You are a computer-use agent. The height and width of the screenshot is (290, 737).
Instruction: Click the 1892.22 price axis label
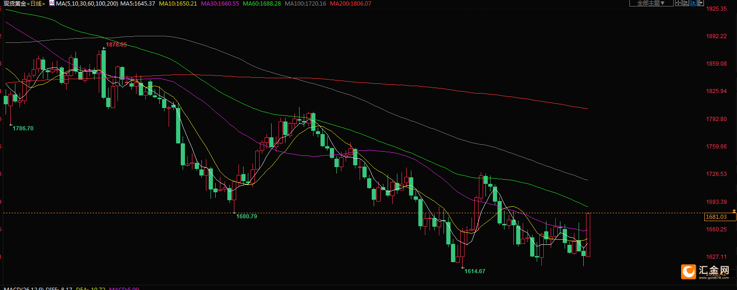coord(717,36)
